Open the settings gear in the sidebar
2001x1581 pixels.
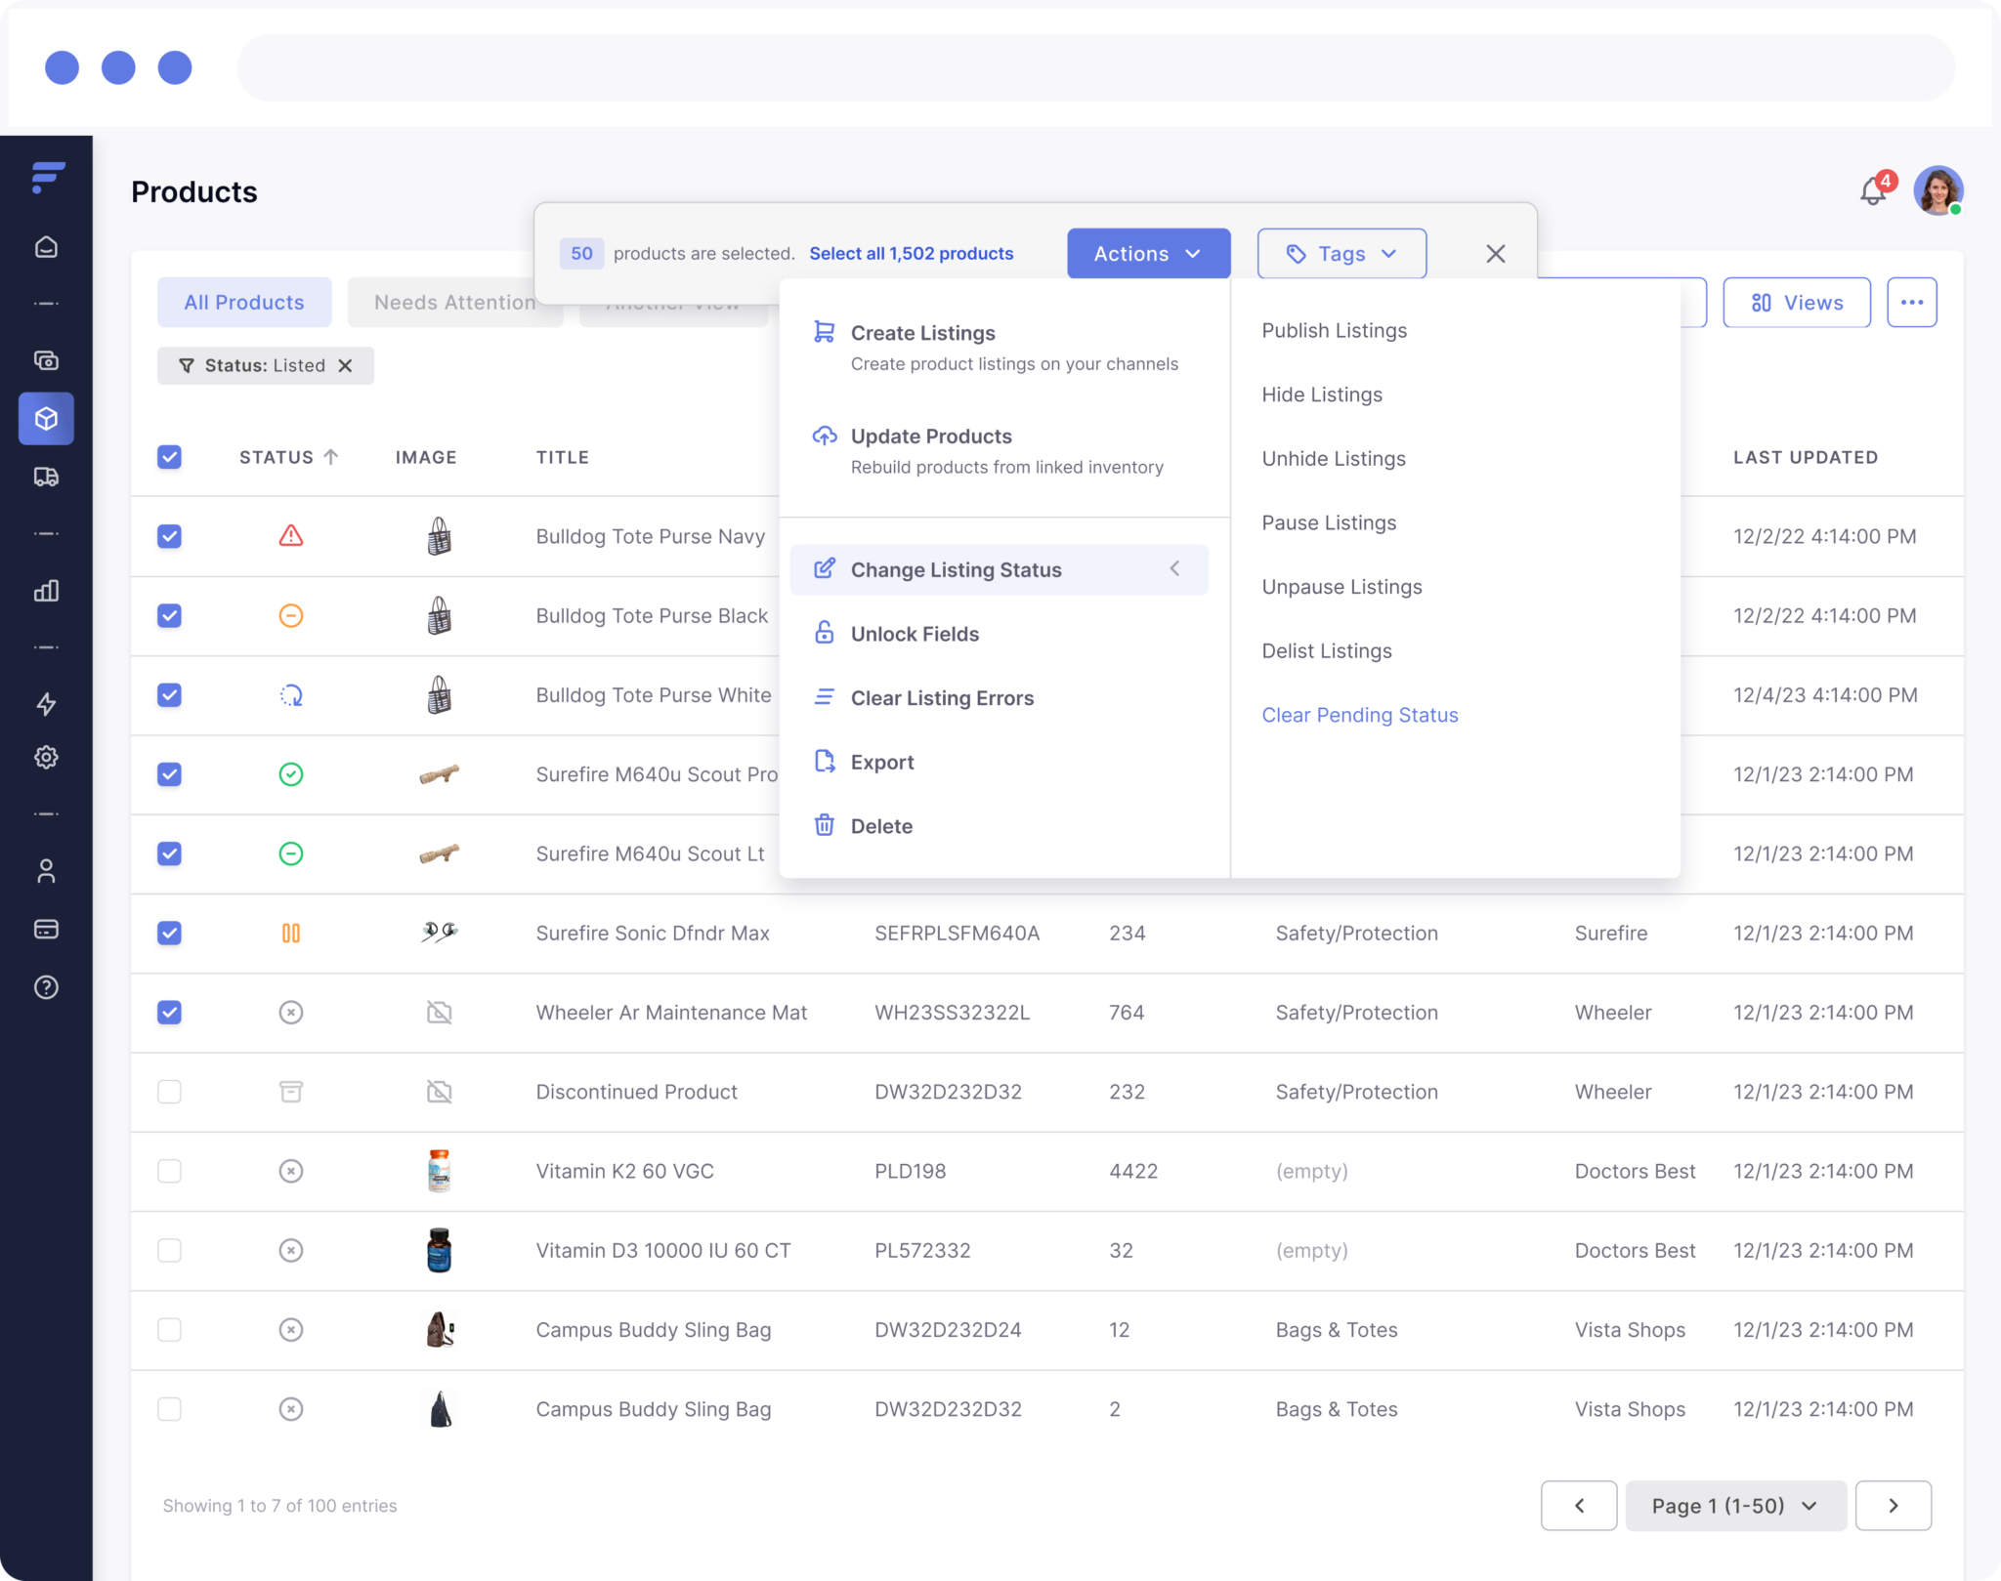click(46, 757)
